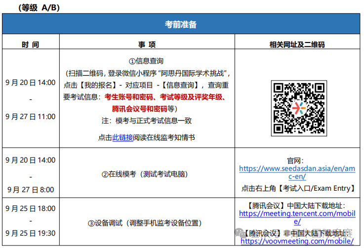Click the 考前准备 table header
This screenshot has height=248, width=364.
tap(181, 24)
